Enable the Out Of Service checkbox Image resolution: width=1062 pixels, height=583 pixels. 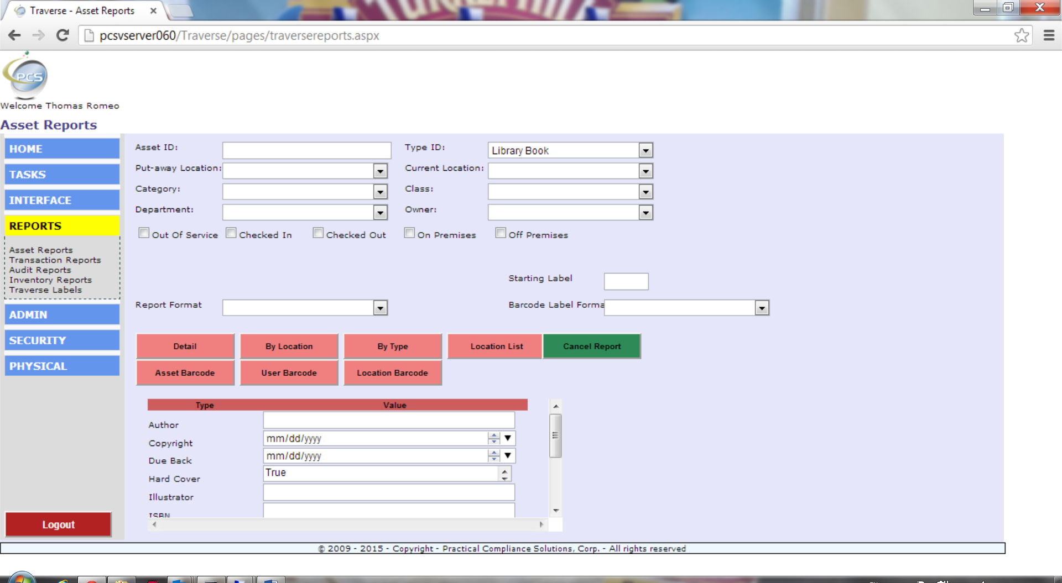click(x=144, y=233)
